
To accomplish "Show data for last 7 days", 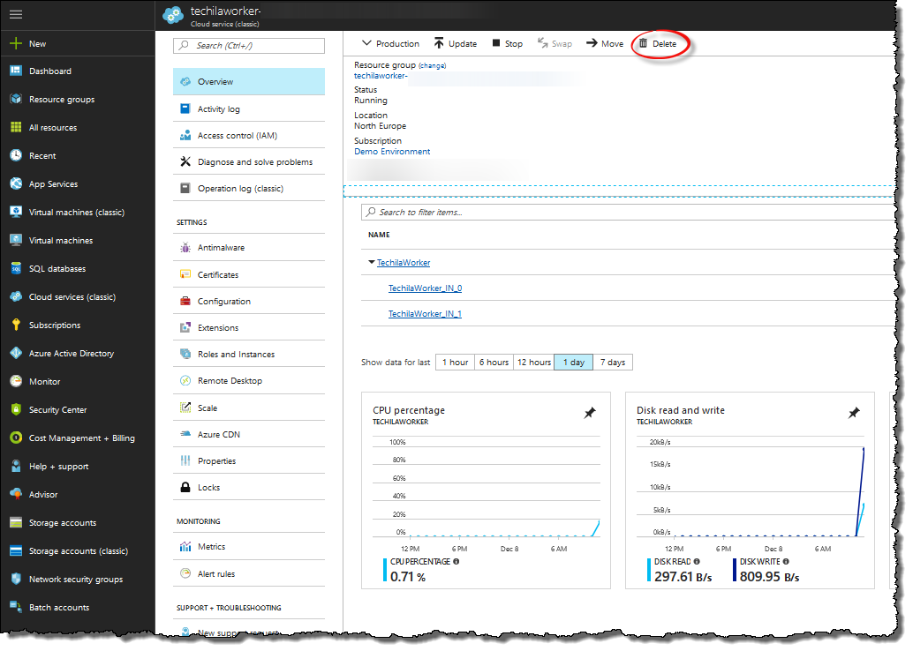I will tap(613, 362).
